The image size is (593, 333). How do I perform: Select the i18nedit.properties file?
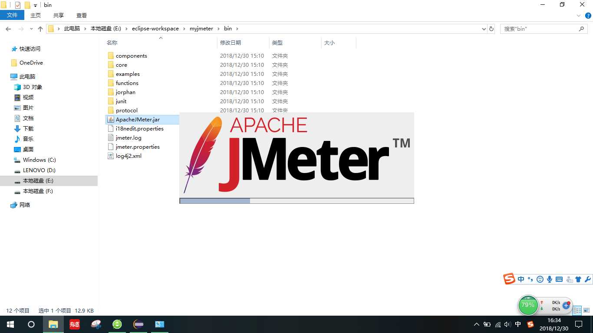tap(139, 129)
